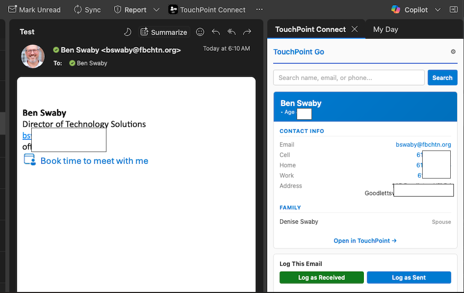Click the Copilot button
Image resolution: width=464 pixels, height=293 pixels.
pos(409,10)
